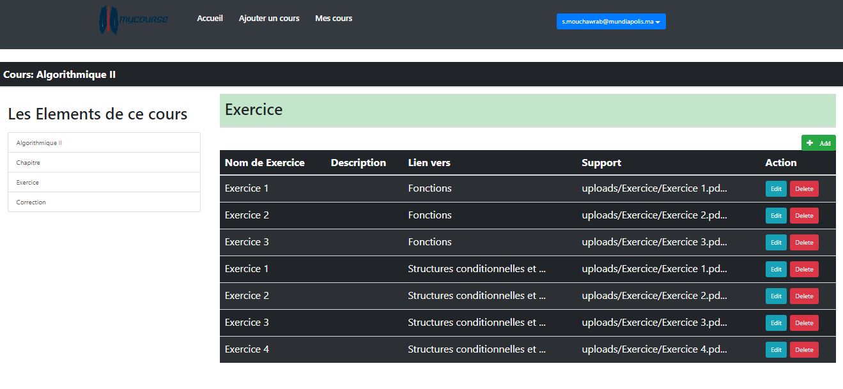Click the Lien vers column header

point(429,163)
